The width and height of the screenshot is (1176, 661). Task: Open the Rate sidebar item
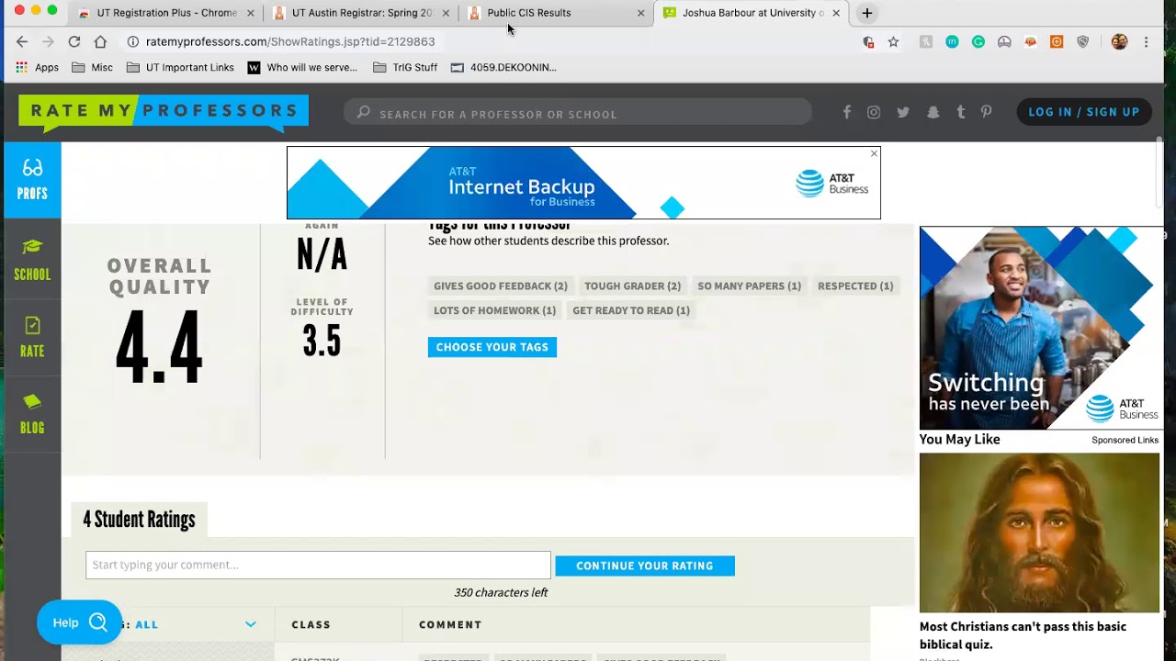pos(32,337)
